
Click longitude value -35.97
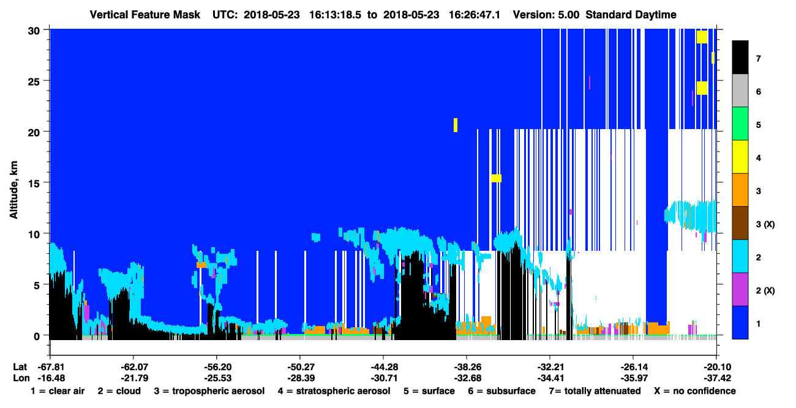[633, 377]
